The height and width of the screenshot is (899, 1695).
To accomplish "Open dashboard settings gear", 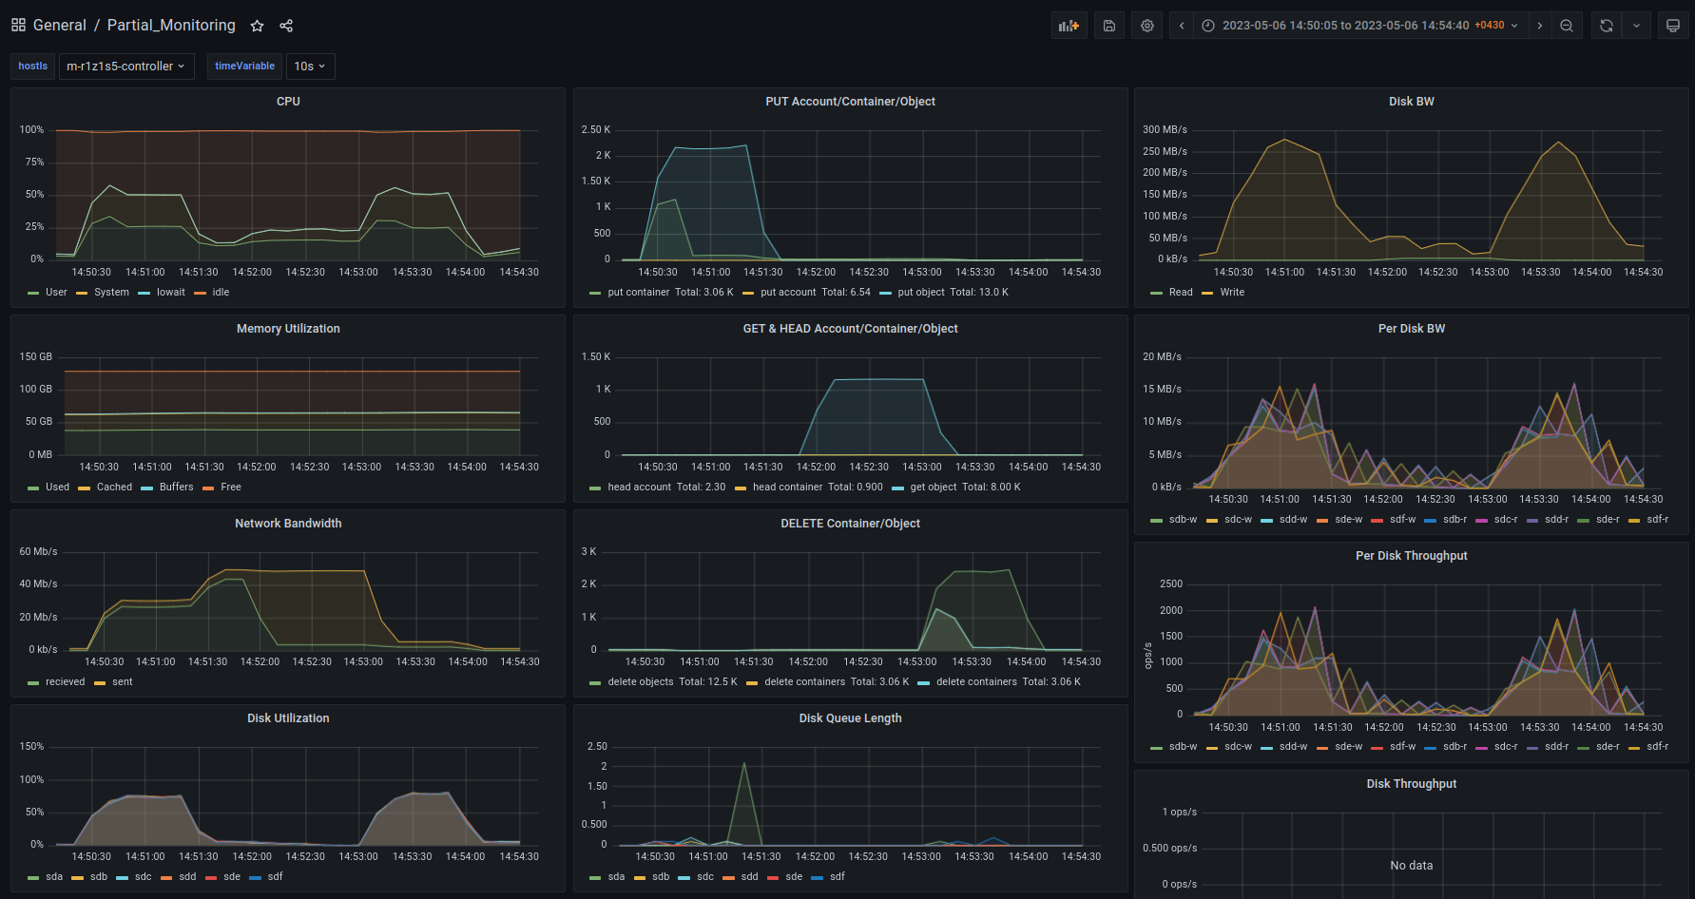I will [x=1147, y=26].
